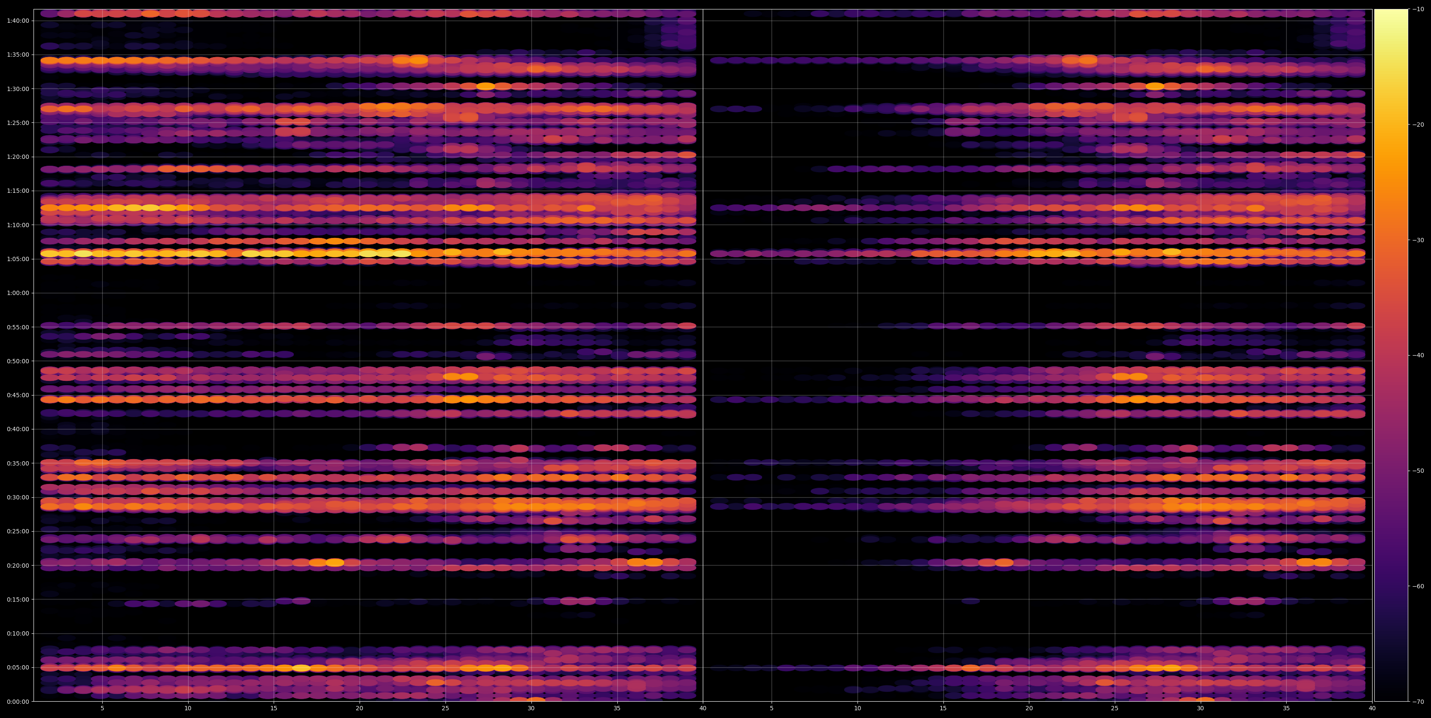The width and height of the screenshot is (1431, 718).
Task: Select the 1:00:00 time tick label
Action: [x=18, y=293]
